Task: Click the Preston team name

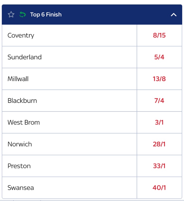Action: tap(19, 166)
